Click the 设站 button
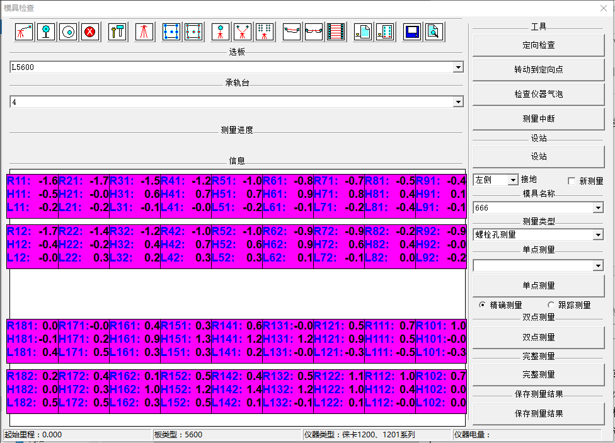 (538, 156)
